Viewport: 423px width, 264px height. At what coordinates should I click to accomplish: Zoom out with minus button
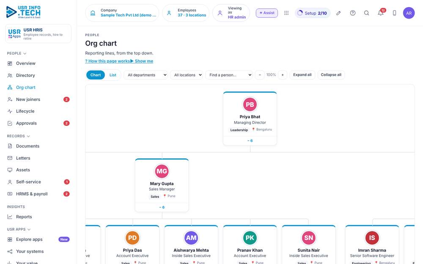coord(260,75)
